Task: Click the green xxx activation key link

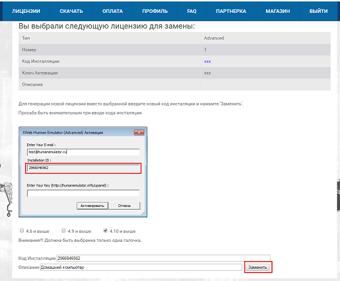Action: tap(208, 73)
